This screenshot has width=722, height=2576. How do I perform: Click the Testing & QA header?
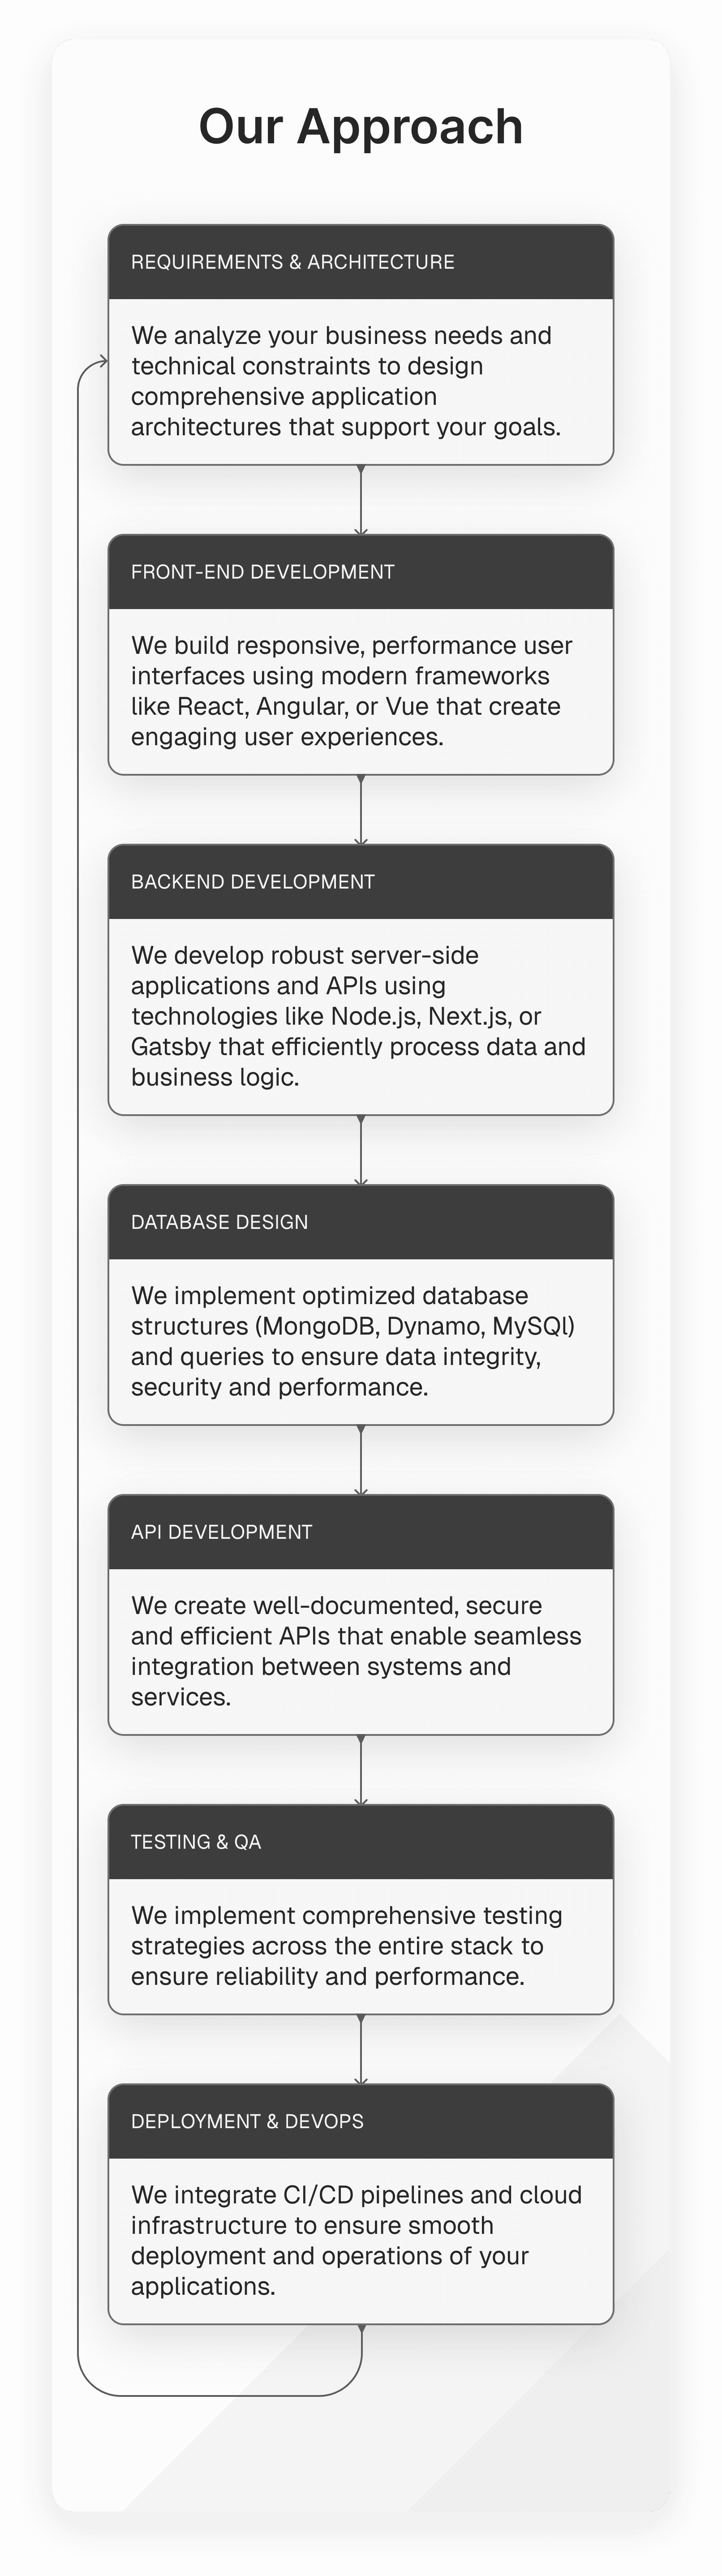pyautogui.click(x=360, y=1842)
